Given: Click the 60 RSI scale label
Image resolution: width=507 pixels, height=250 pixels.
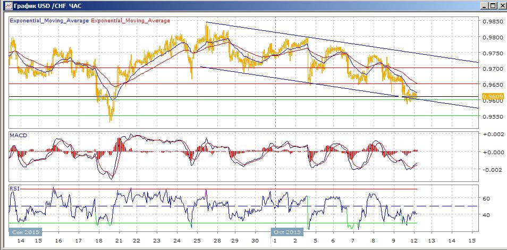Looking at the screenshot, I should click(x=486, y=198).
